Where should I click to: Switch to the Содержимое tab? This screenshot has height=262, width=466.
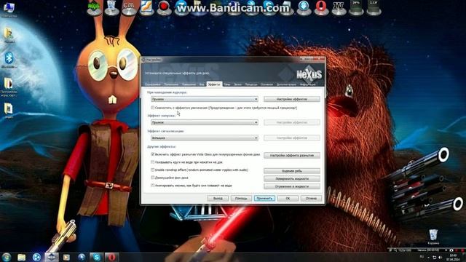153,84
